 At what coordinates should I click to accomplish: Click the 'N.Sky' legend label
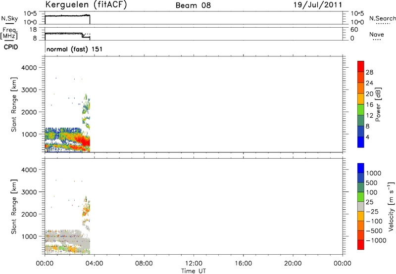[x=9, y=18]
